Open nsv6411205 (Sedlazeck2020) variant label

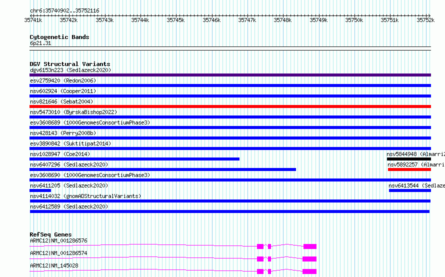(69, 185)
